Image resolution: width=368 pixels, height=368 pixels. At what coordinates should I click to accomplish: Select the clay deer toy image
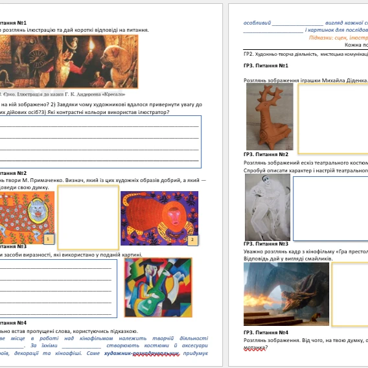point(270,117)
